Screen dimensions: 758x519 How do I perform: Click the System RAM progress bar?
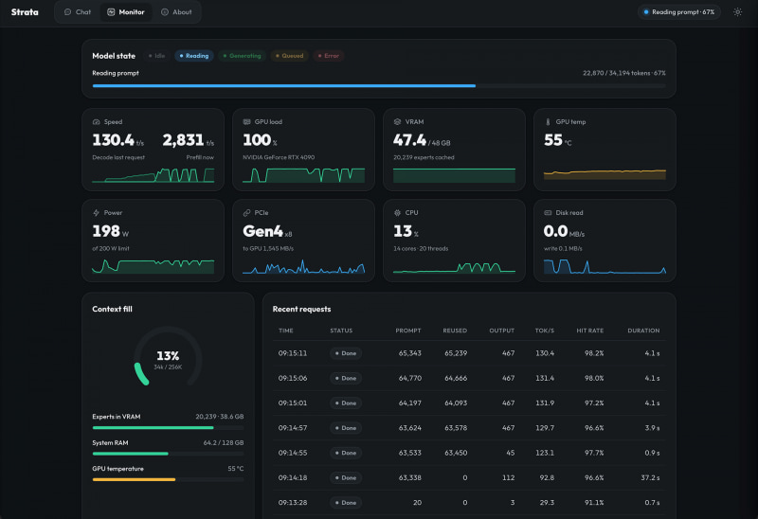click(168, 454)
